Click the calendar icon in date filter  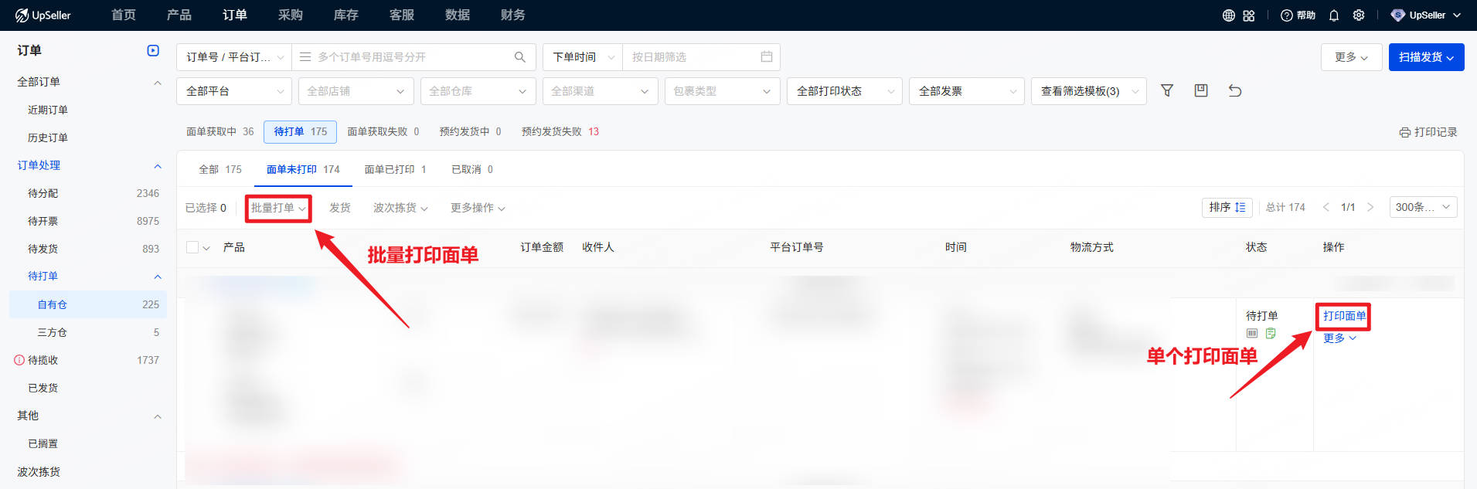(x=766, y=57)
